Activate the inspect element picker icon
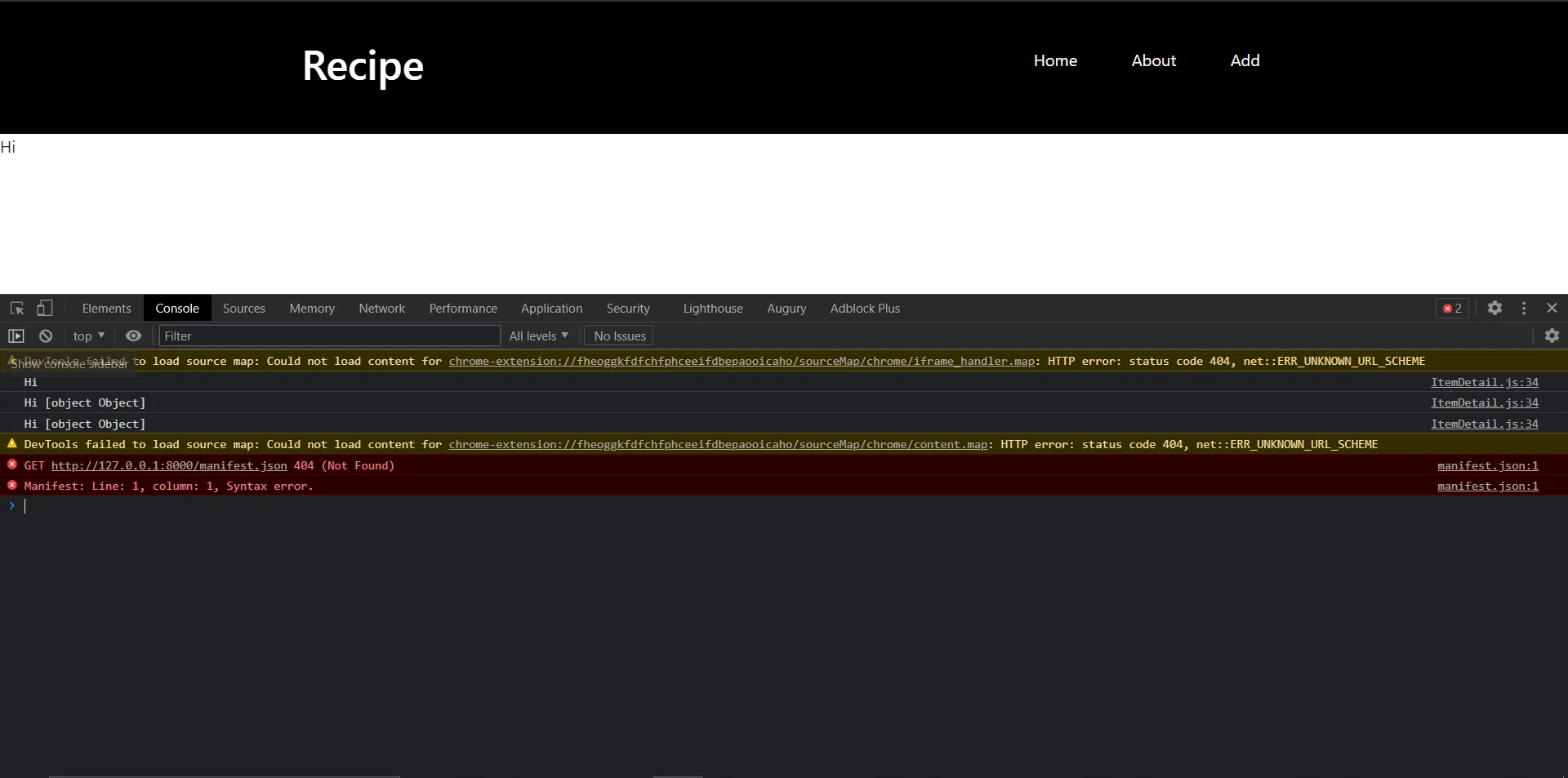Image resolution: width=1568 pixels, height=778 pixels. click(x=17, y=309)
